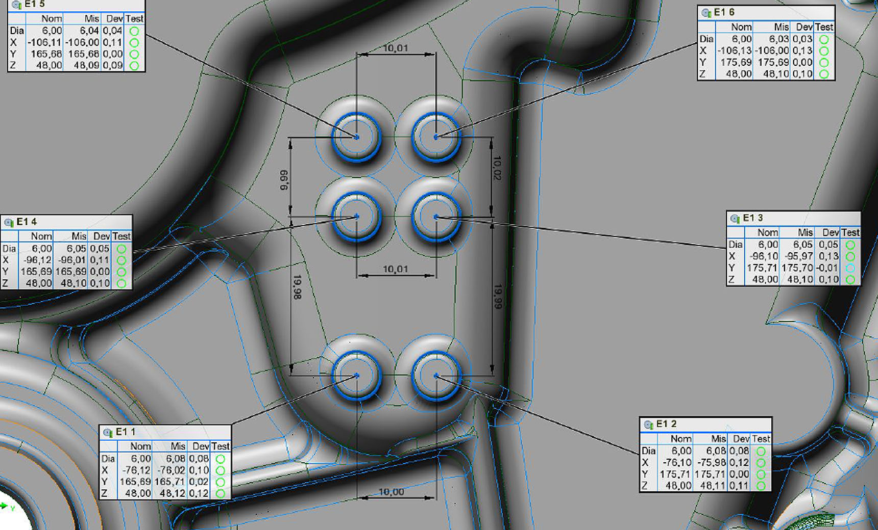This screenshot has height=530, width=878.
Task: Click the feature icon in the E1 5 label header
Action: (16, 5)
